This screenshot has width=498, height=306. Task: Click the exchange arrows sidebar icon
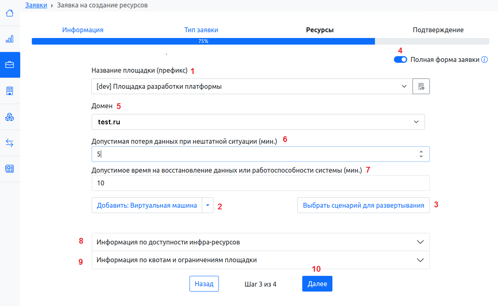pyautogui.click(x=9, y=143)
